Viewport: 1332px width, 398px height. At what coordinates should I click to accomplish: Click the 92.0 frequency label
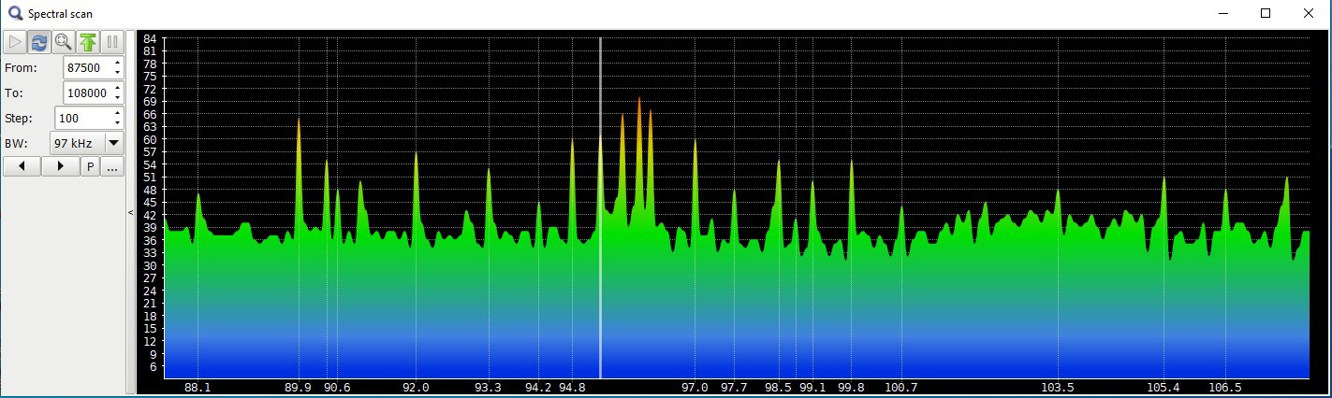tap(416, 387)
